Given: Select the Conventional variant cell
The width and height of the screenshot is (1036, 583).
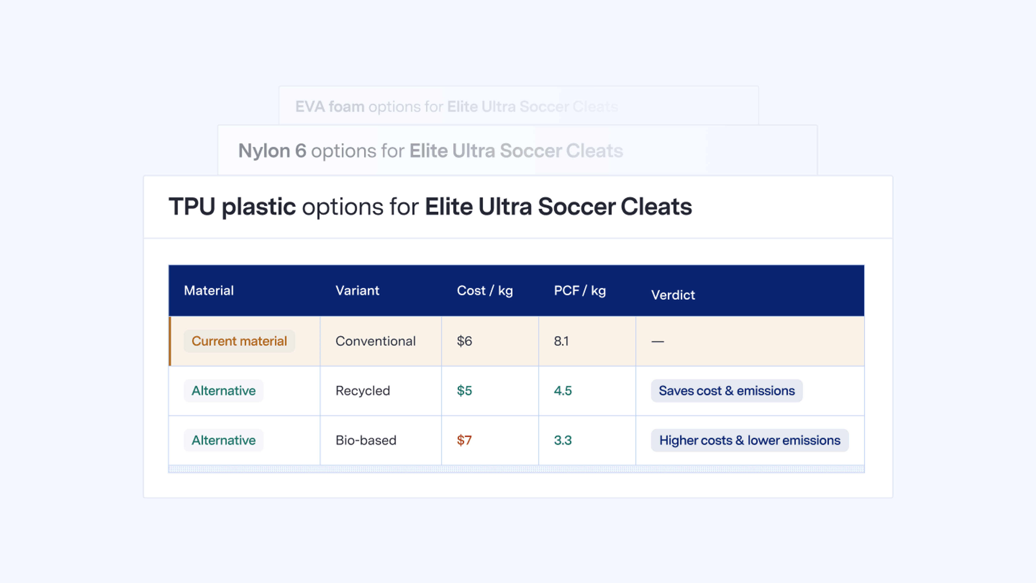Looking at the screenshot, I should pyautogui.click(x=381, y=341).
